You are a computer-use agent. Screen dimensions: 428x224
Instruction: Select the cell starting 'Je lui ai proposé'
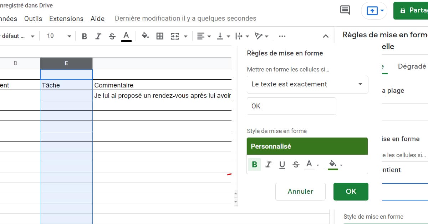click(x=162, y=95)
